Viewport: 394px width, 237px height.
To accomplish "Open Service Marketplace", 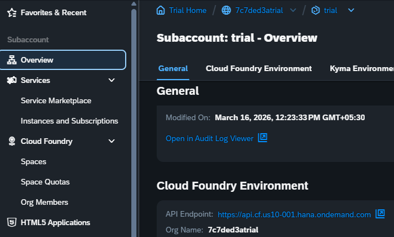I will [56, 100].
